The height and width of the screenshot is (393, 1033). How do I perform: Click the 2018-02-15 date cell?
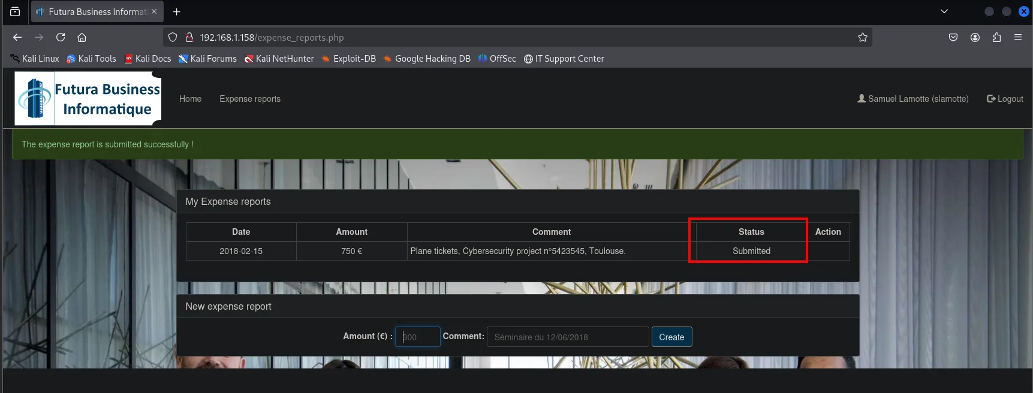241,251
